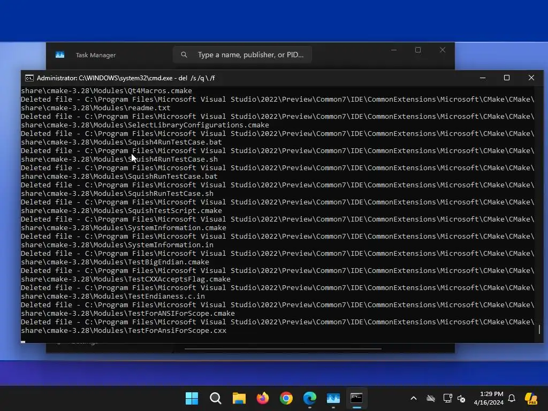Focus the Task Manager search field
The image size is (548, 411).
242,55
